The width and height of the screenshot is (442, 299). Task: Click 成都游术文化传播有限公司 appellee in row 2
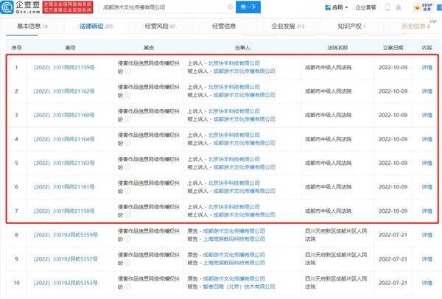pyautogui.click(x=244, y=95)
